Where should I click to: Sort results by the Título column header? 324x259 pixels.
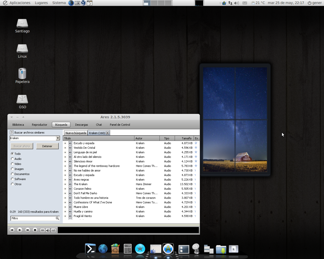pos(98,138)
